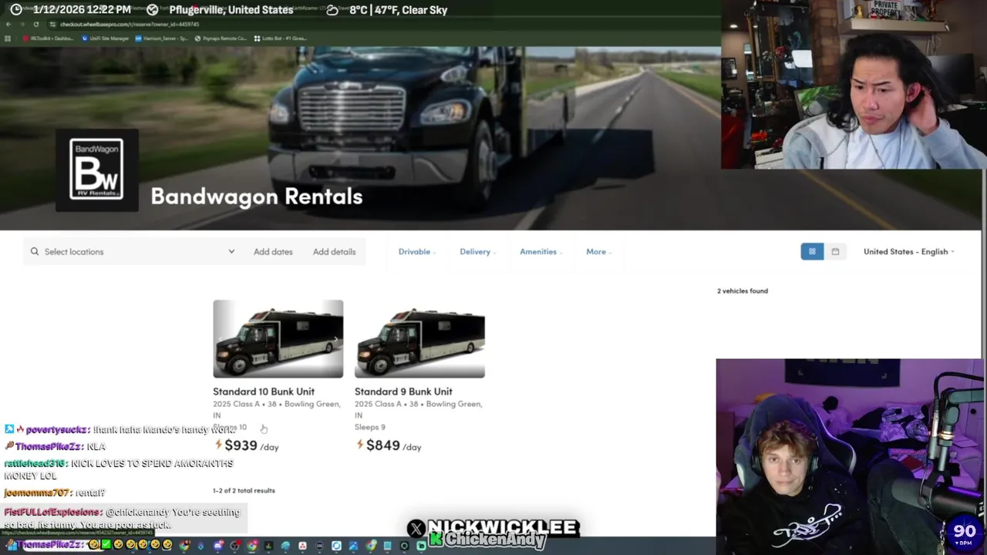Click Add details

click(334, 251)
